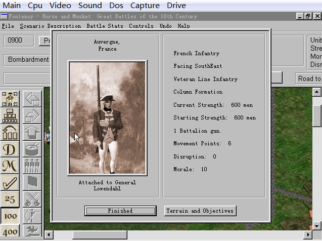Open the command hierarchy chart icon

[10, 115]
